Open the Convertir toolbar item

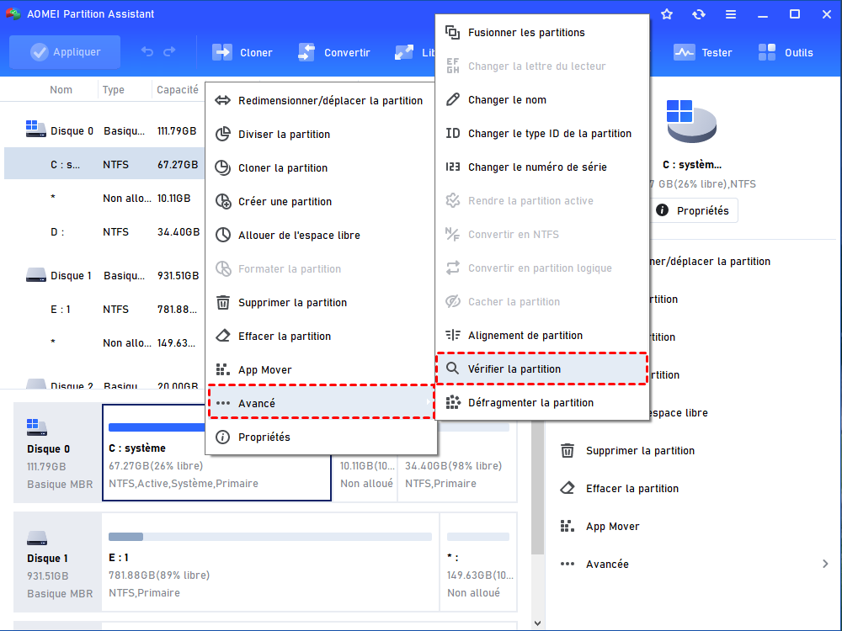tap(334, 52)
